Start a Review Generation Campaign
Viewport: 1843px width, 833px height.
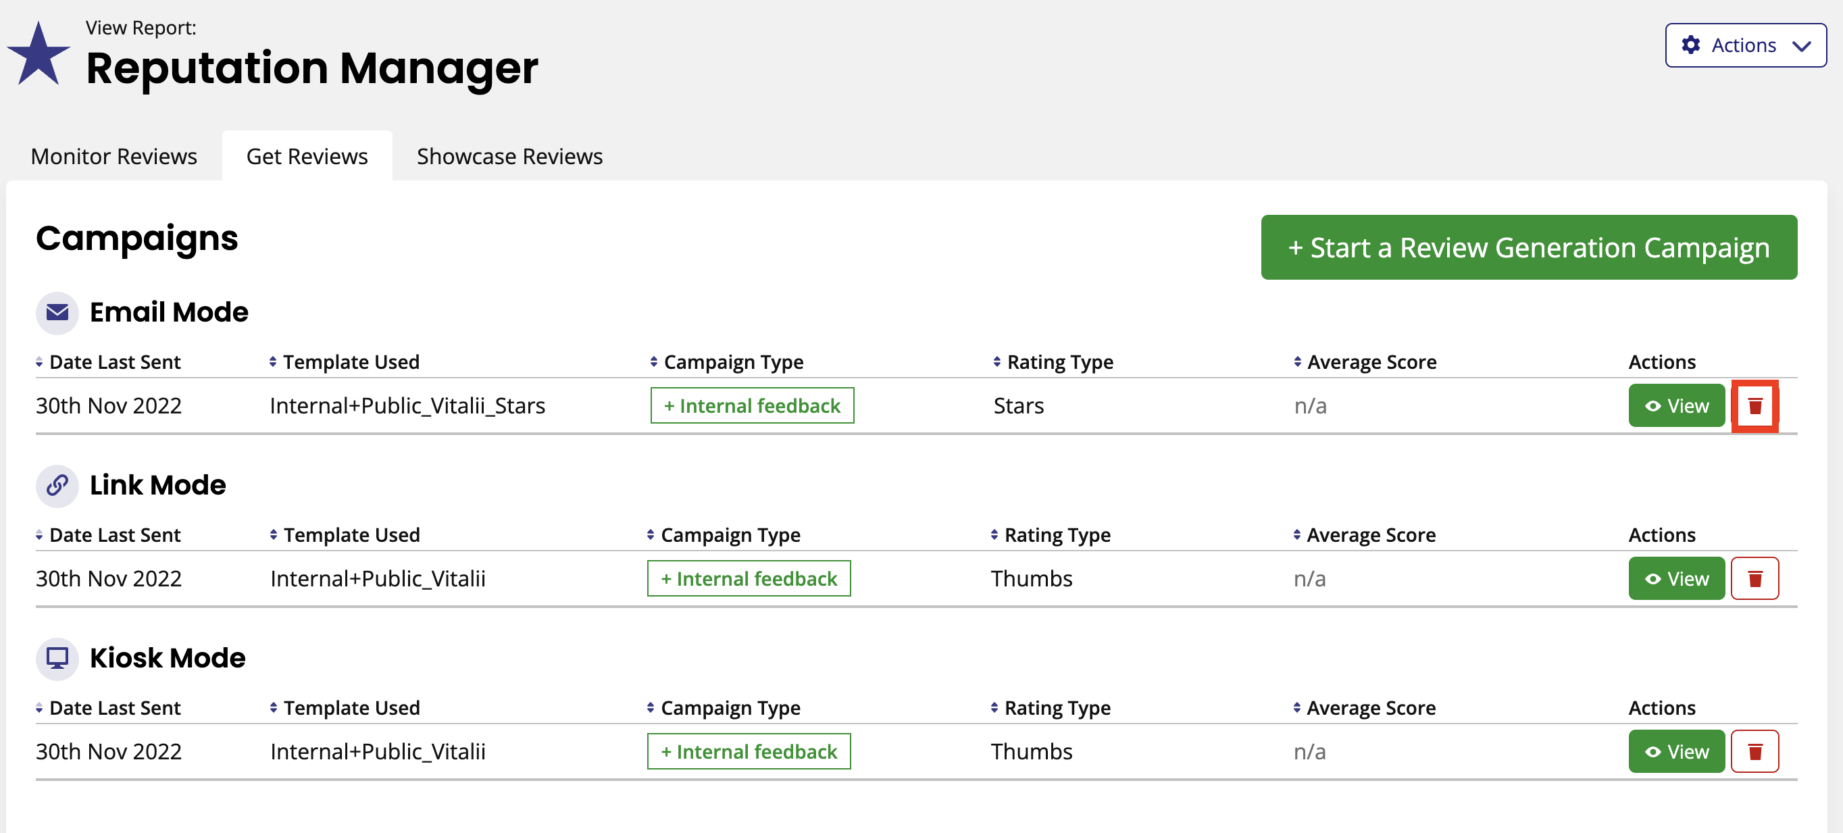coord(1529,247)
